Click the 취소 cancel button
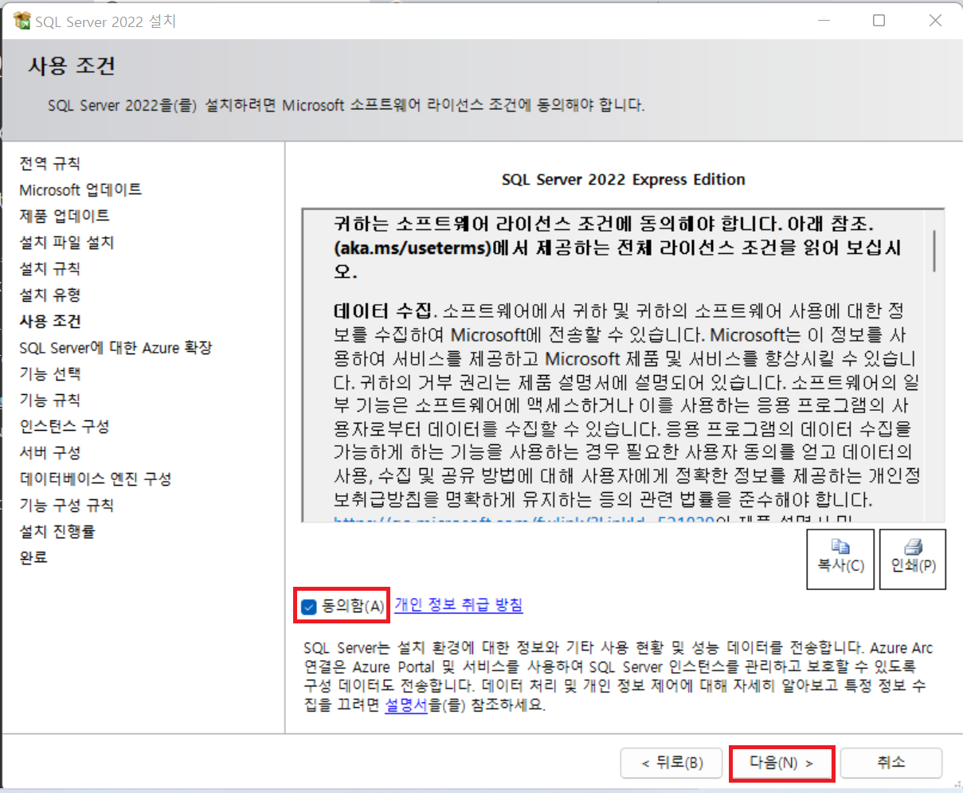This screenshot has width=963, height=793. [x=891, y=763]
